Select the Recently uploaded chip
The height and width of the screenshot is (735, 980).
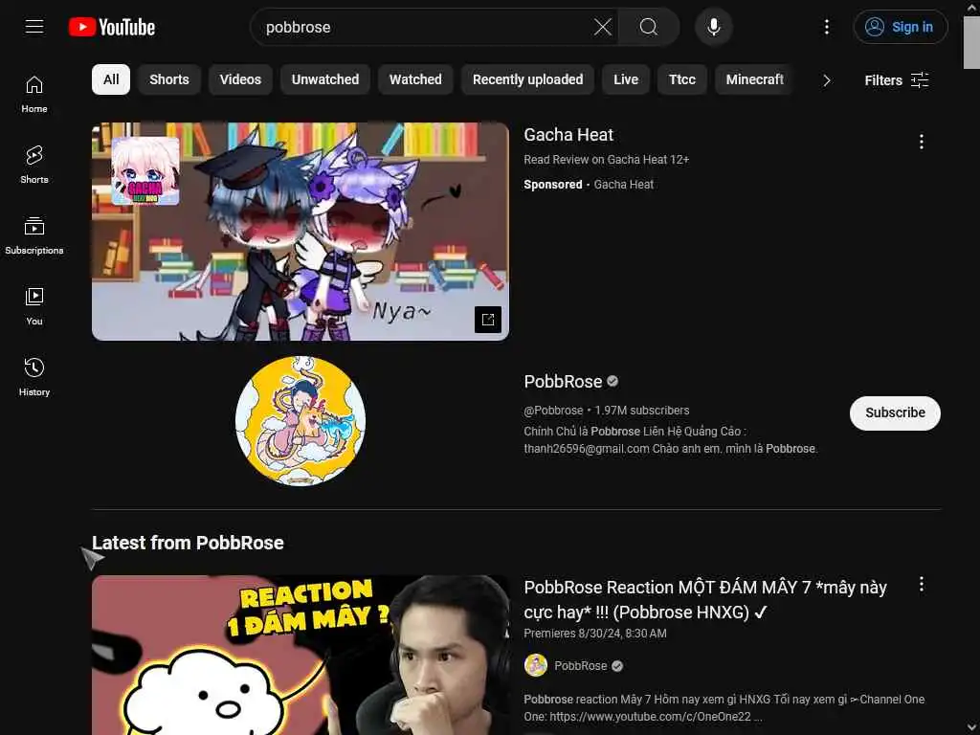[x=527, y=79]
